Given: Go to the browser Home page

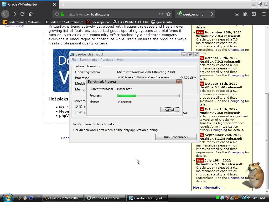Looking at the screenshot, I should coord(31,14).
